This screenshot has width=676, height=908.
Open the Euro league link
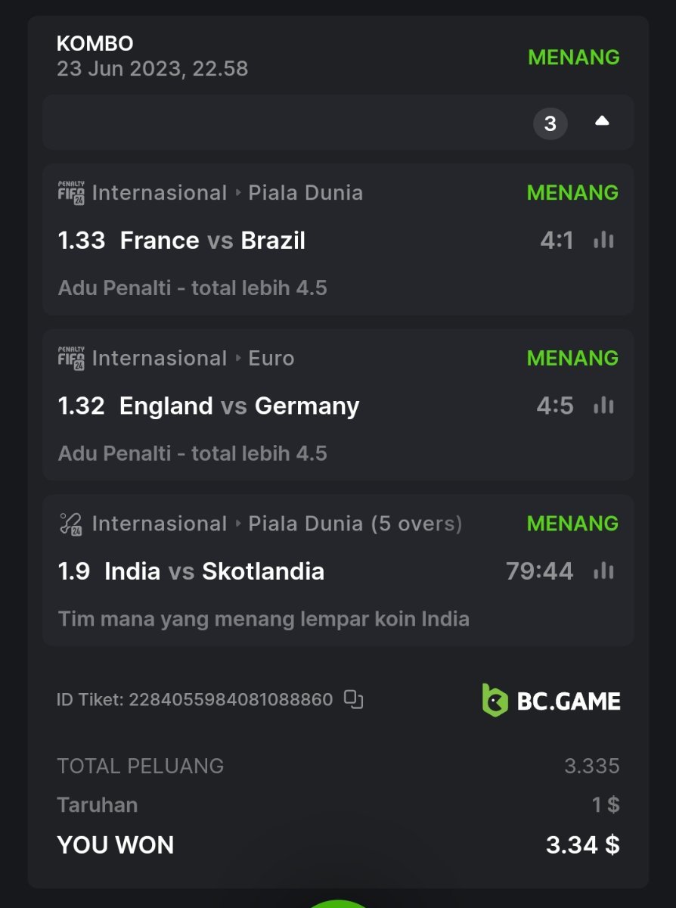point(271,359)
